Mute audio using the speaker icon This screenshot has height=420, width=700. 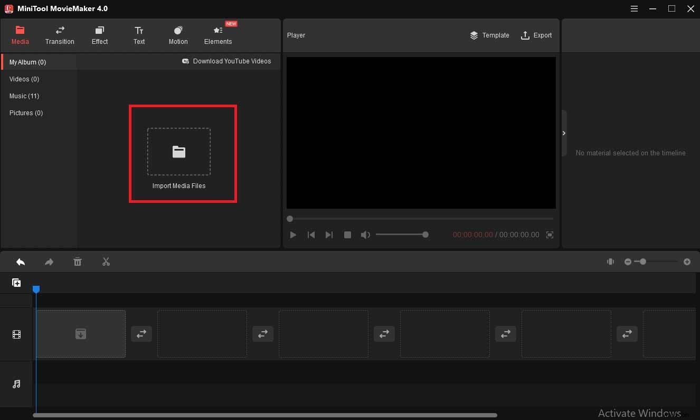(365, 235)
